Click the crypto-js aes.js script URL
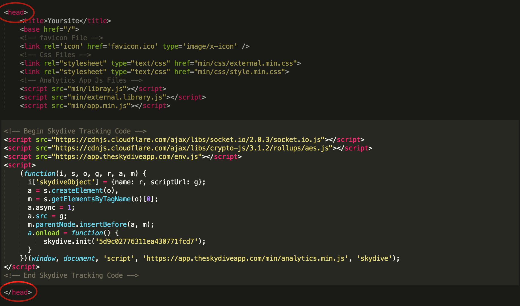 (192, 148)
